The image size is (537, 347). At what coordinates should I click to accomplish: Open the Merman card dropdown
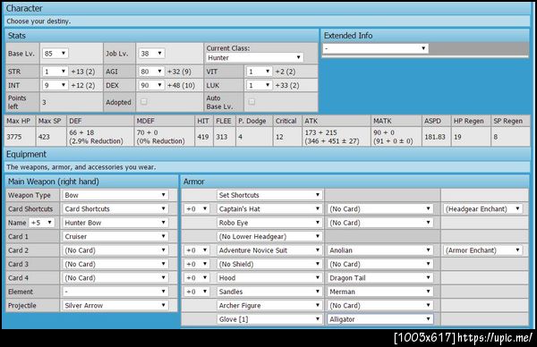coord(380,292)
